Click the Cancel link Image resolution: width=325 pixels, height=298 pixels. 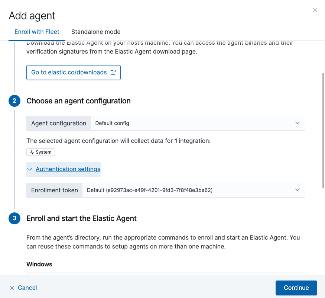coord(27,288)
